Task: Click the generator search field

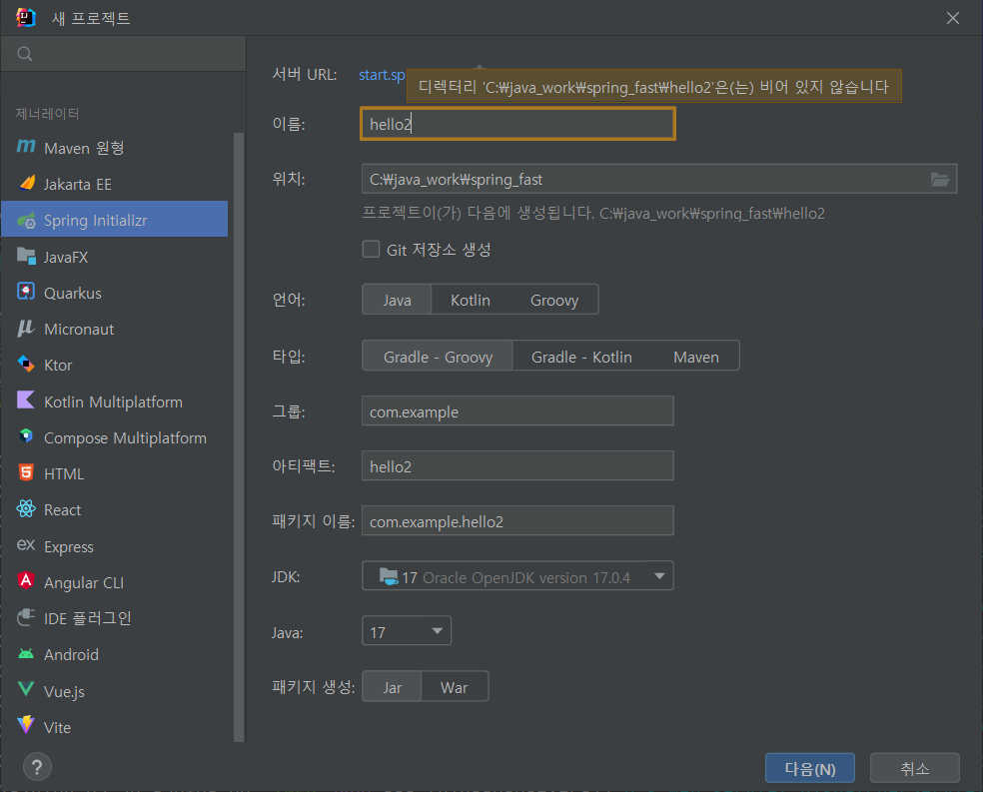Action: click(124, 54)
